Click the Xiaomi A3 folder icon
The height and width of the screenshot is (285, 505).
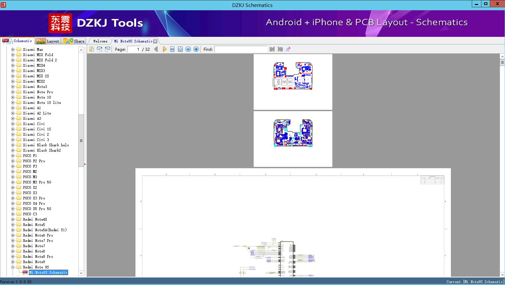[19, 118]
